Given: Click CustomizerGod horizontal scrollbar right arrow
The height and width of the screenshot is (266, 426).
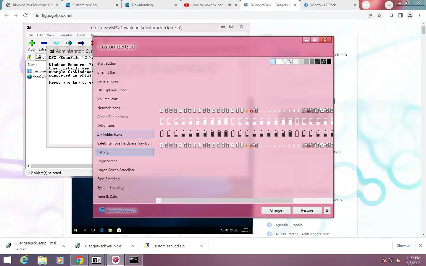Looking at the screenshot, I should [331, 200].
